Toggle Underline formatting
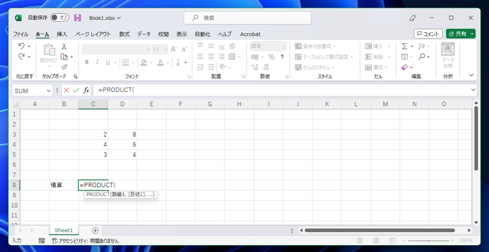This screenshot has height=252, width=489. click(107, 62)
